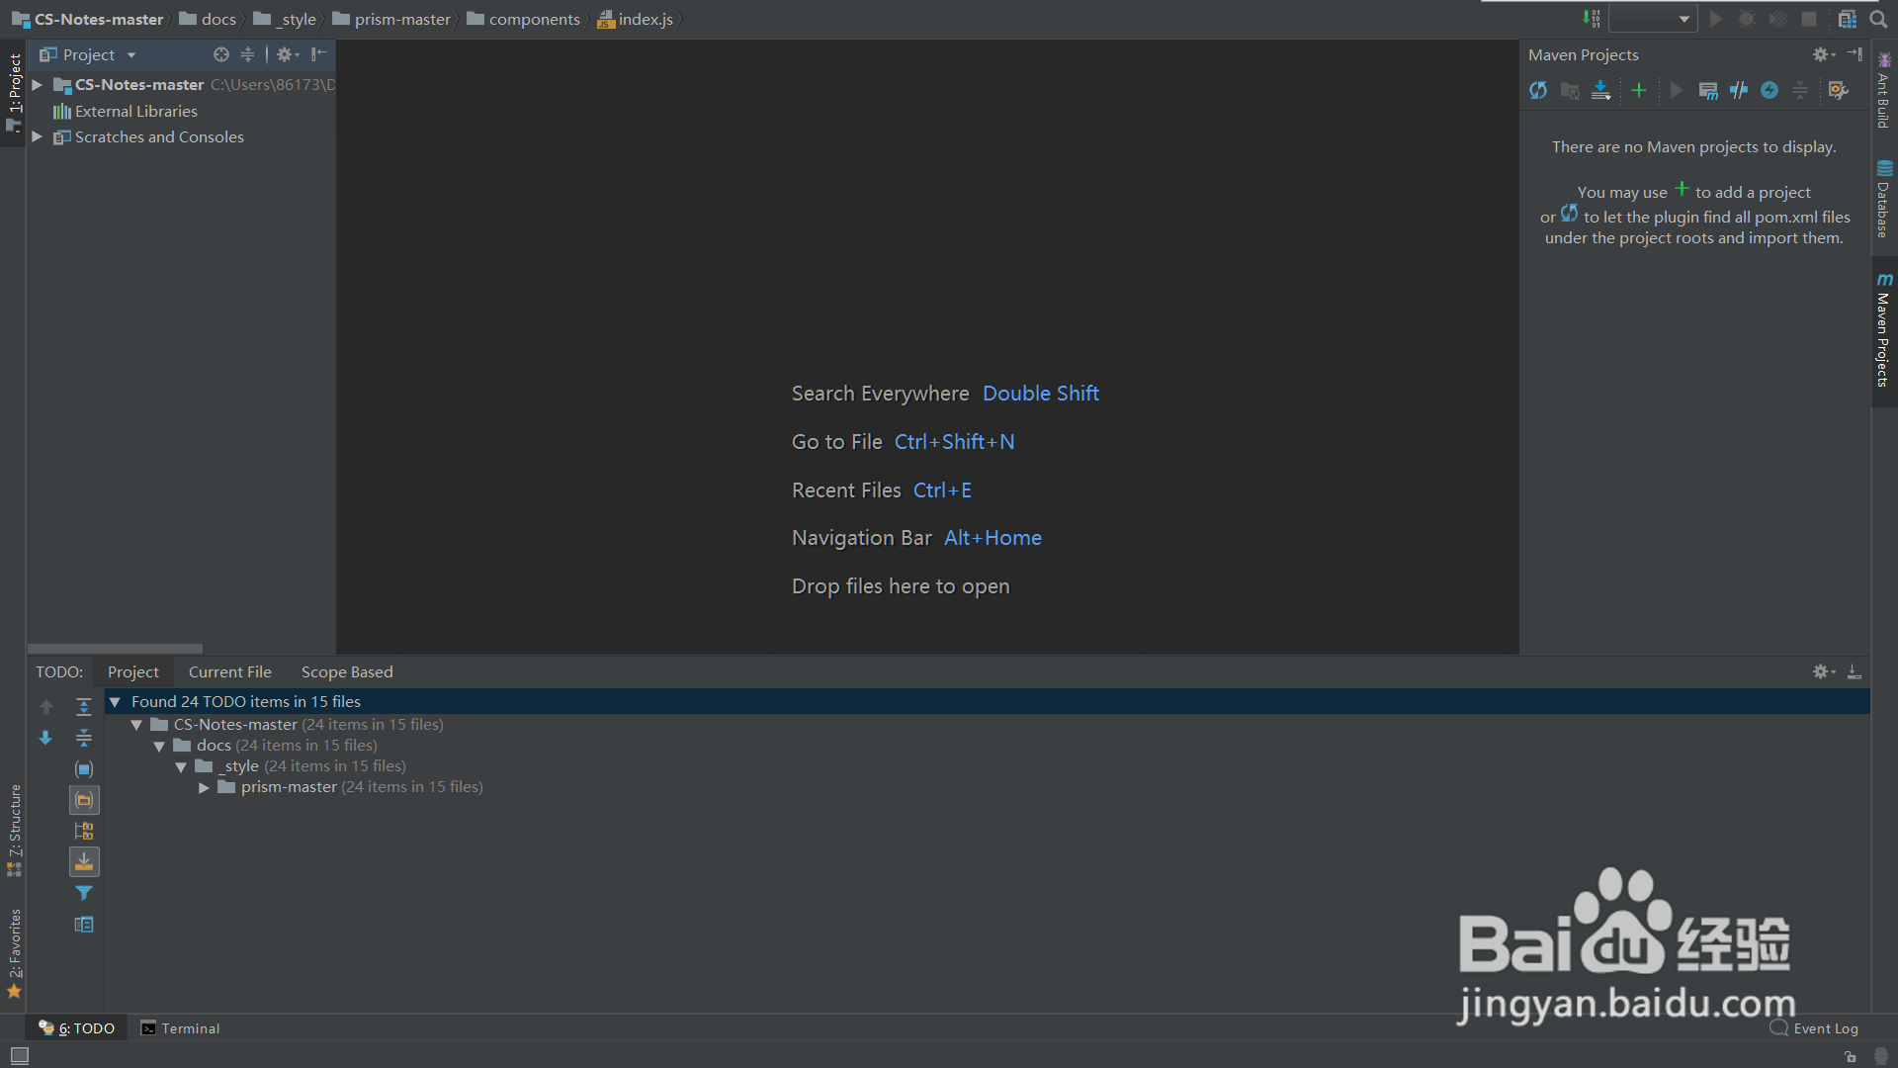This screenshot has width=1898, height=1068.
Task: Open Maven settings wrench icon
Action: click(1838, 91)
